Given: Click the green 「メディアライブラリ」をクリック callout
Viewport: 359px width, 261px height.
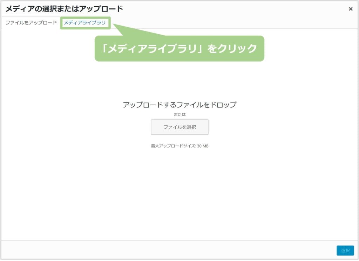Looking at the screenshot, I should coord(179,49).
